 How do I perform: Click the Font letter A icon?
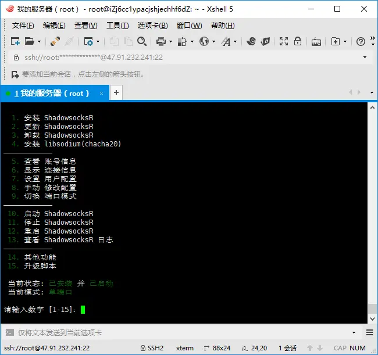(226, 41)
